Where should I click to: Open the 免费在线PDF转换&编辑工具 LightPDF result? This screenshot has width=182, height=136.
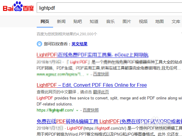click(x=109, y=121)
